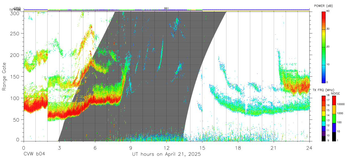Click the 18 tick on the UT hours axis
This screenshot has height=160, width=348.
coord(238,147)
